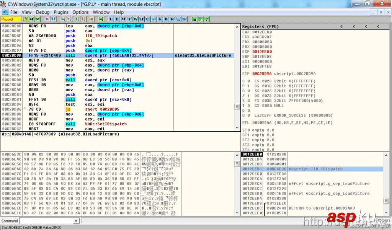Click disassembly pane scrollbar down arrow
This screenshot has height=230, width=392.
237,128
